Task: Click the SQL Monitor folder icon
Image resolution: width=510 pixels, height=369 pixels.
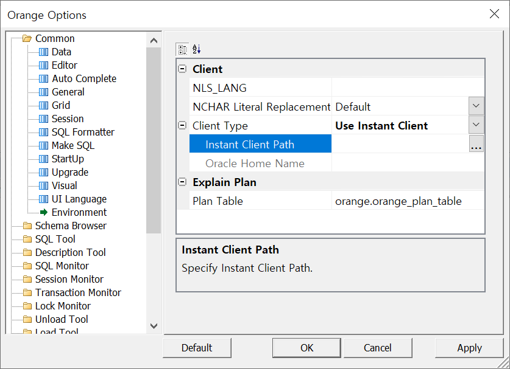Action: (27, 266)
